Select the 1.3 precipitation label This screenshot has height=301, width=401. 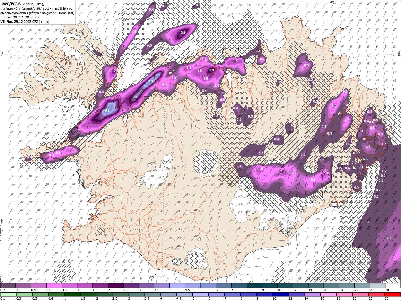tap(189, 68)
